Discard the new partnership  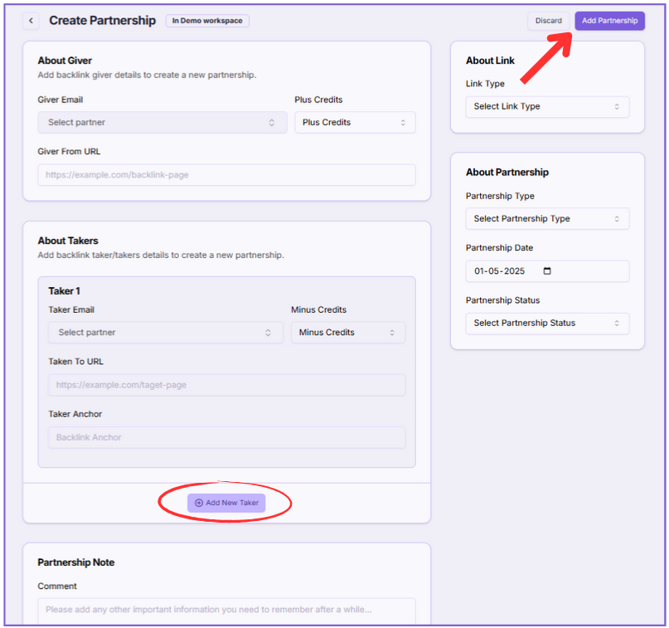pos(548,21)
